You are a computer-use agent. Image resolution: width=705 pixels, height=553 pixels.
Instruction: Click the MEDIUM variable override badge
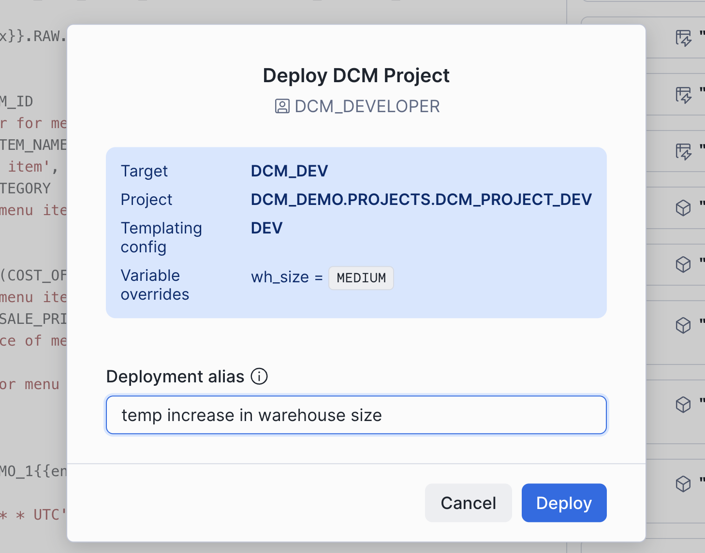tap(361, 278)
